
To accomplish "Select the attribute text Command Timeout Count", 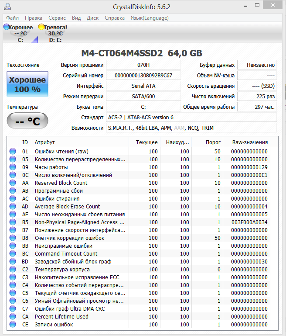I will (66, 254).
